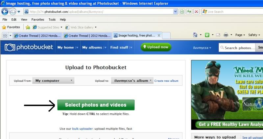Click the Home page icon
This screenshot has height=139, width=263.
pos(195,35)
